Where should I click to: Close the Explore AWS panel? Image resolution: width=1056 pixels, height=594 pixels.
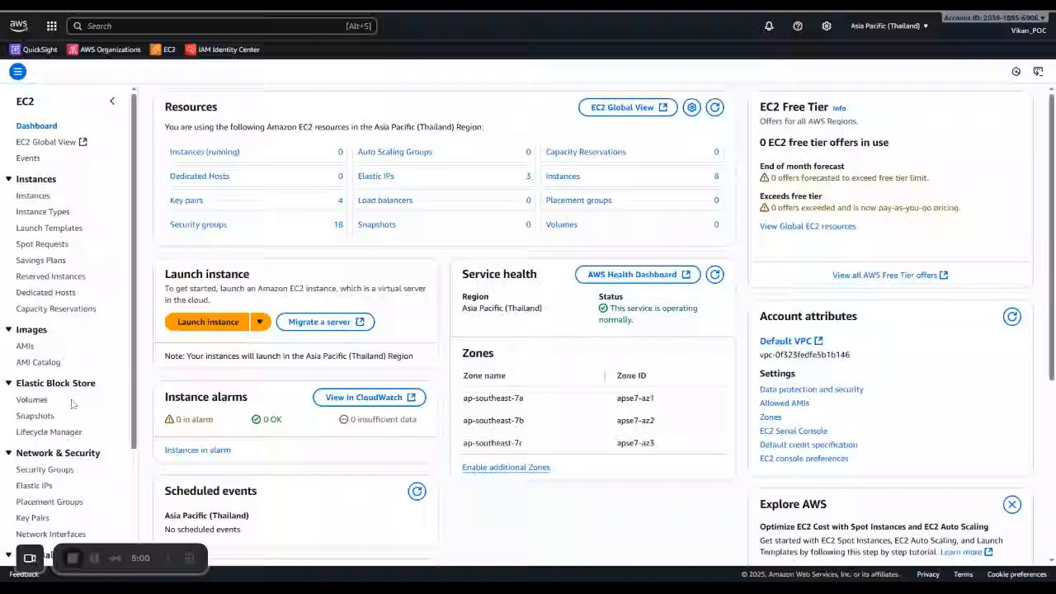[x=1012, y=505]
